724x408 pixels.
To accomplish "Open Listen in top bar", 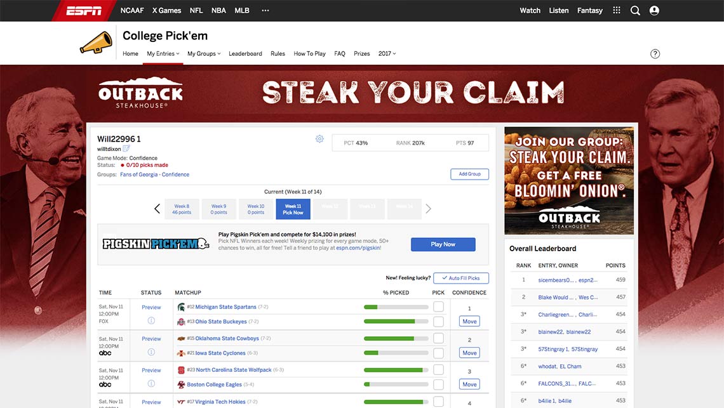I will (559, 10).
